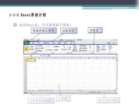
Task: Open the customize quick access toolbar dropdown
Action: [x=37, y=40]
